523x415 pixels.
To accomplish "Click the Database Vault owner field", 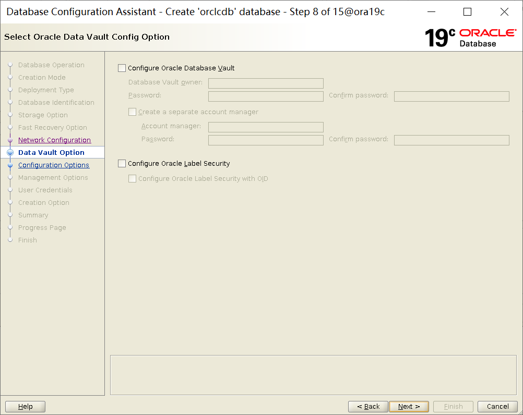I will [266, 83].
